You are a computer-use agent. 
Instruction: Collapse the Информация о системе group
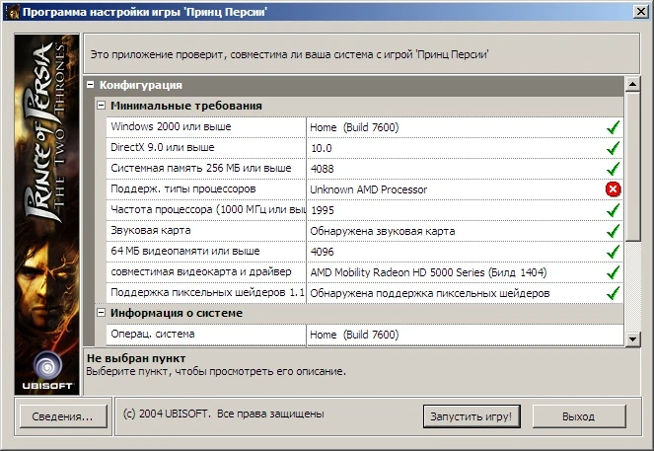(101, 313)
